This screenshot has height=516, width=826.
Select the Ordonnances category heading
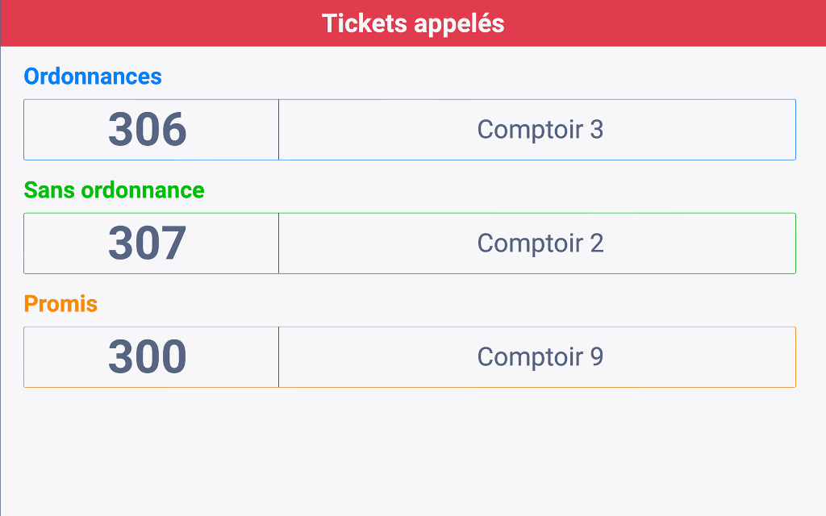93,77
